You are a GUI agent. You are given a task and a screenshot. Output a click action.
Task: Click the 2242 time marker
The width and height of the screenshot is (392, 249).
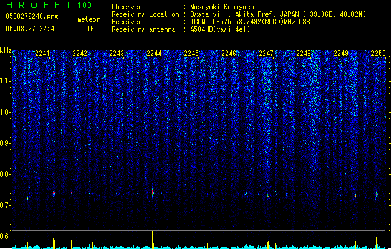click(80, 54)
